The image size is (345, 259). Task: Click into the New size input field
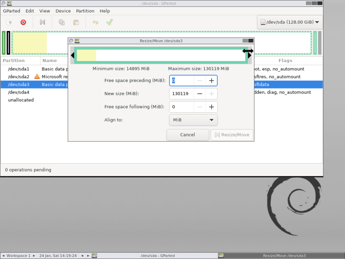click(182, 94)
